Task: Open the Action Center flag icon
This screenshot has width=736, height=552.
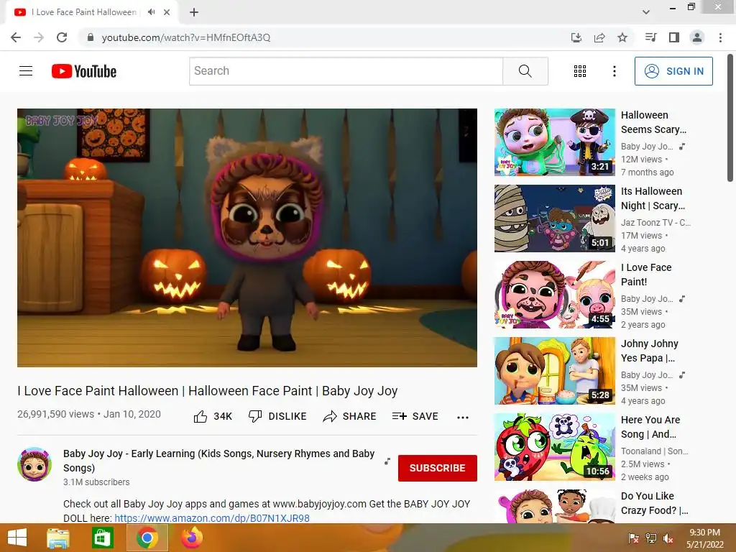Action: tap(633, 538)
